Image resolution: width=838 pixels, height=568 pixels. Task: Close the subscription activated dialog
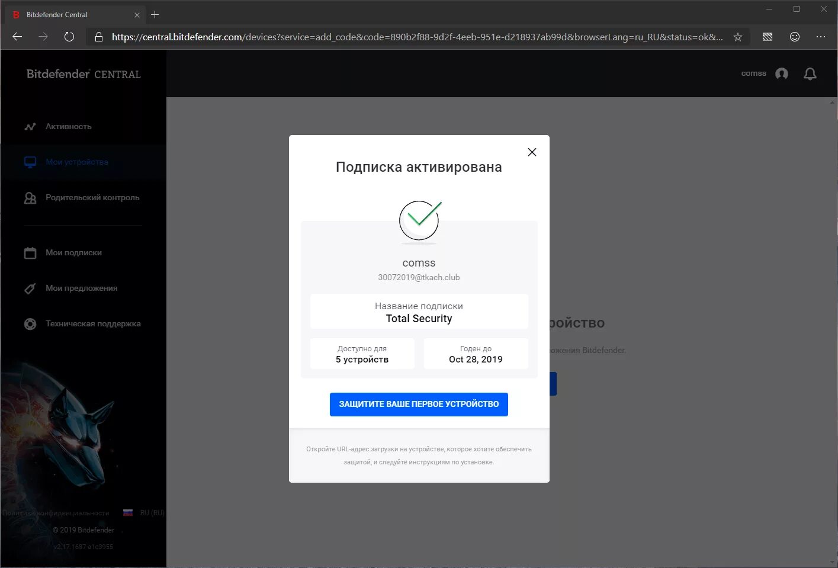point(532,152)
